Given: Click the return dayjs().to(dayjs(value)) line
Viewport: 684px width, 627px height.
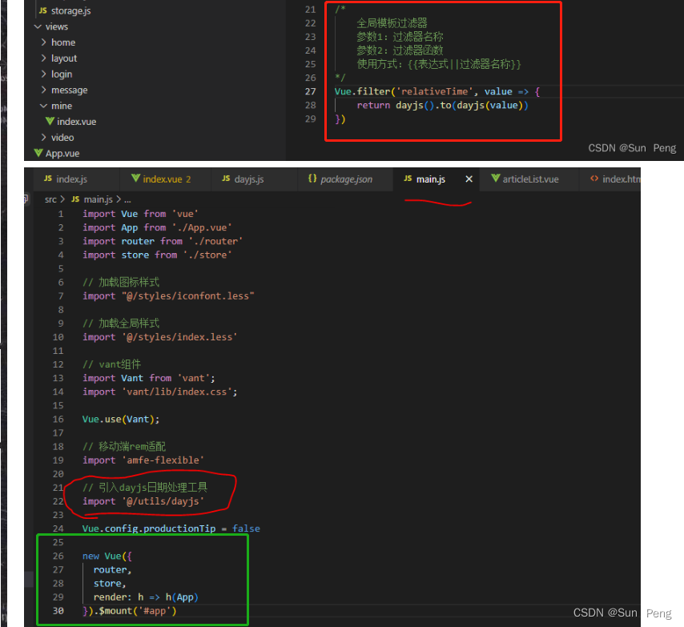Looking at the screenshot, I should pyautogui.click(x=442, y=106).
